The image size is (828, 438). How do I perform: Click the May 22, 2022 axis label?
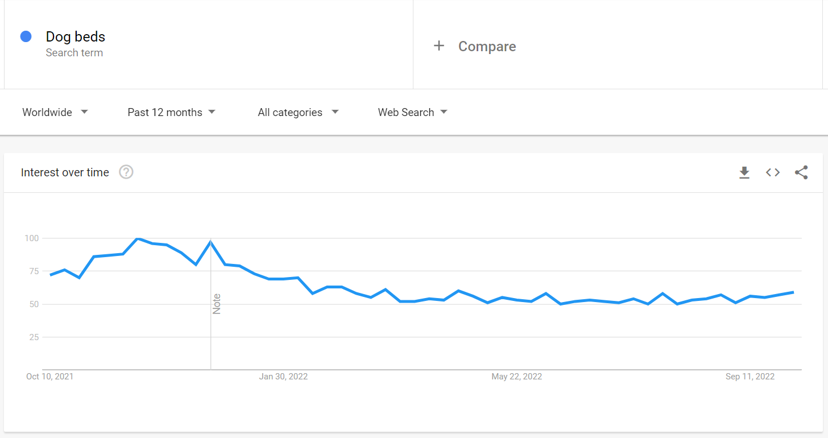[x=516, y=377]
